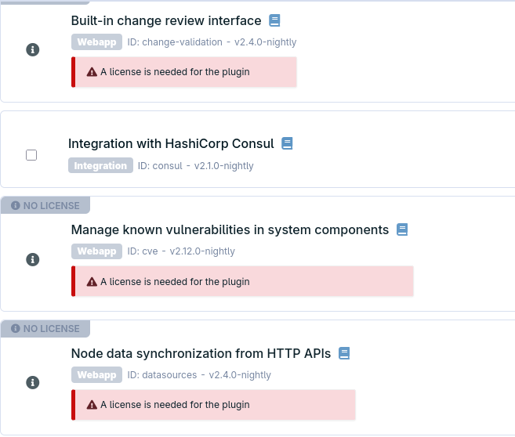Click NO LICENSE badge above vulnerabilities plugin
This screenshot has height=437, width=515.
coord(45,205)
